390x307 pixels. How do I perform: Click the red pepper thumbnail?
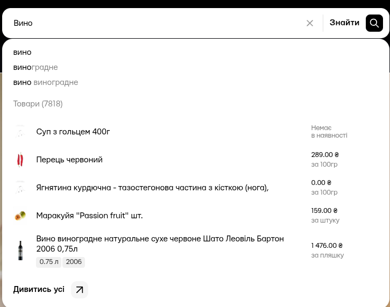point(20,160)
